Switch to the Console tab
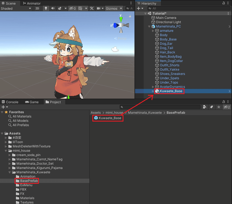Image resolution: width=232 pixels, height=204 pixels. [x=10, y=102]
